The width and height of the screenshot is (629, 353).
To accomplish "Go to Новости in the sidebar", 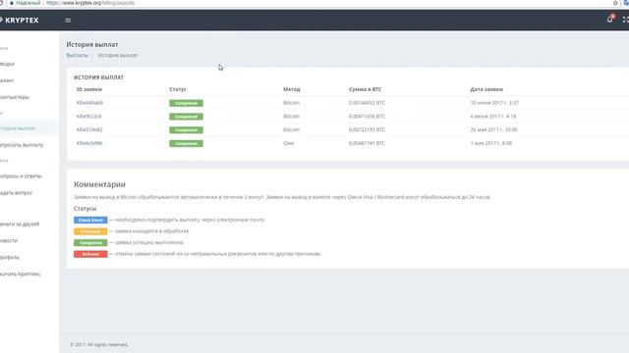I will (9, 240).
